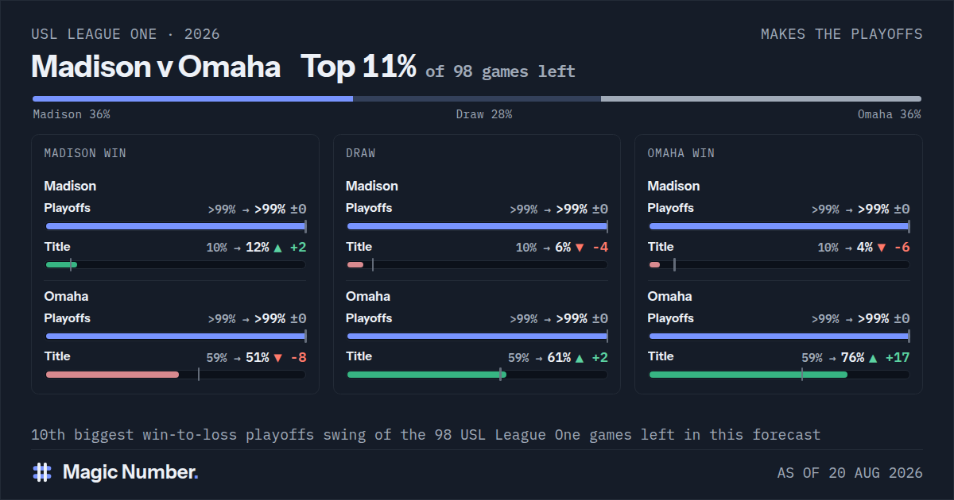Select the Omaha Win panel heading
The image size is (954, 500).
(x=681, y=153)
